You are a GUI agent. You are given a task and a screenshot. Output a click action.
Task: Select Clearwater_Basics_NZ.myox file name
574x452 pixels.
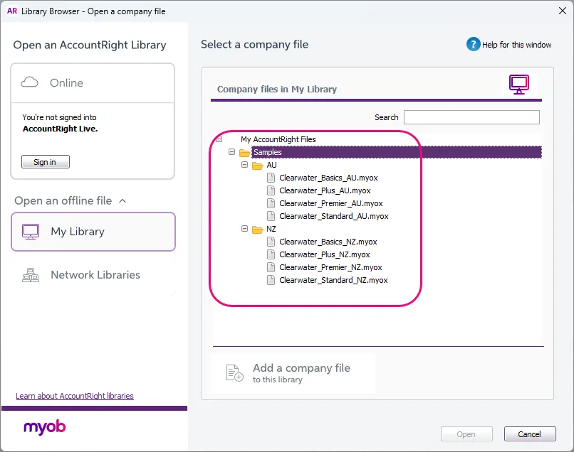tap(328, 242)
